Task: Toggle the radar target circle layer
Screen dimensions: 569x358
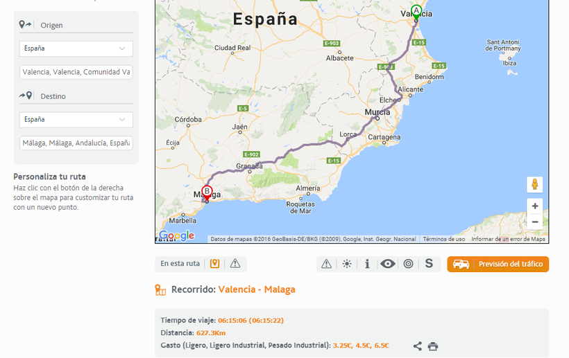Action: coord(408,264)
